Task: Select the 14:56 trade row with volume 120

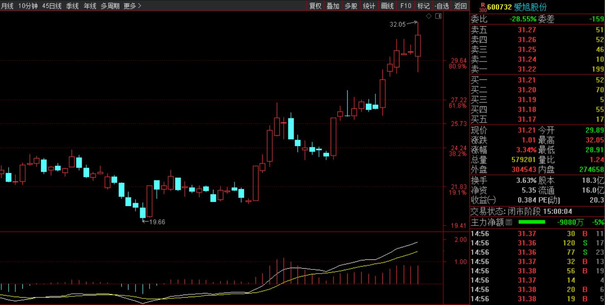Action: point(537,243)
